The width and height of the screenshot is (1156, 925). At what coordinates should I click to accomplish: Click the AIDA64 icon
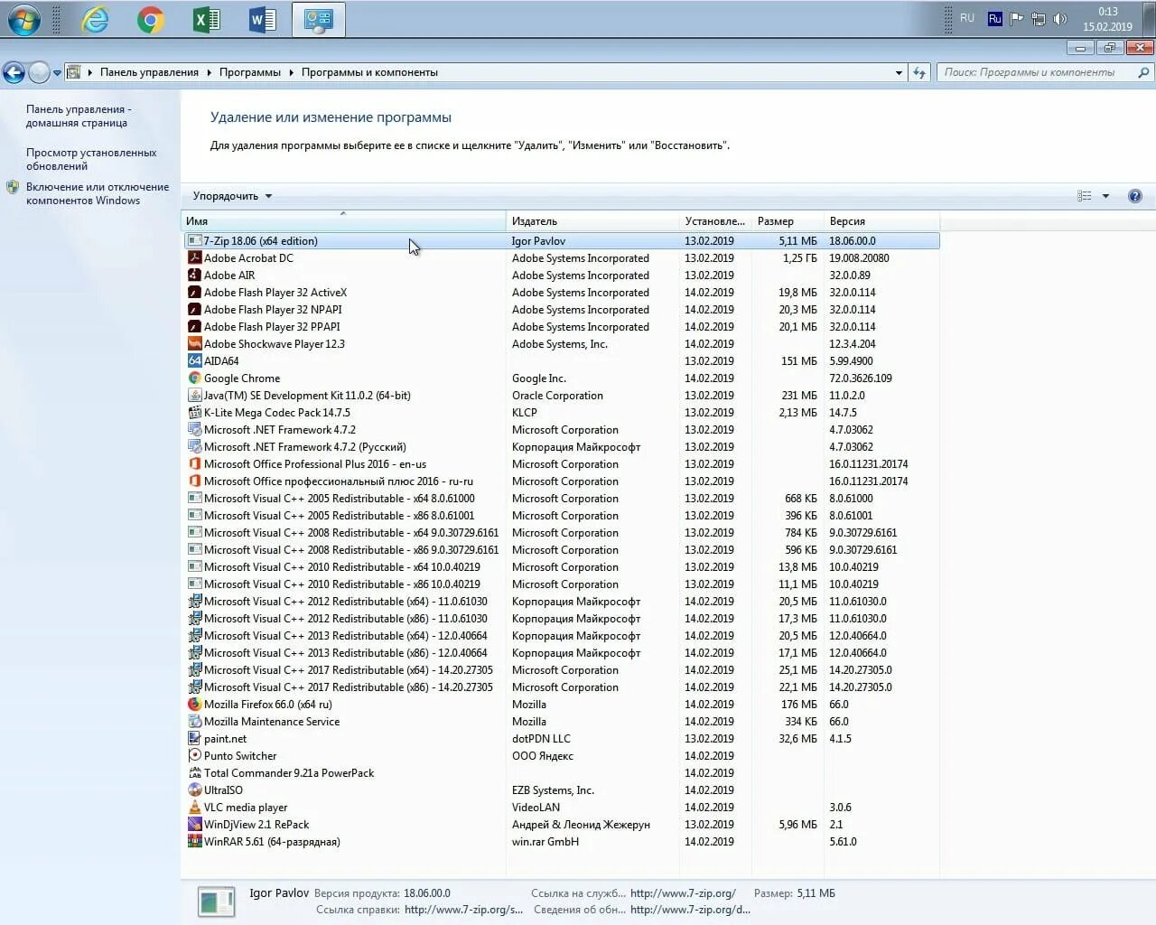pyautogui.click(x=194, y=361)
